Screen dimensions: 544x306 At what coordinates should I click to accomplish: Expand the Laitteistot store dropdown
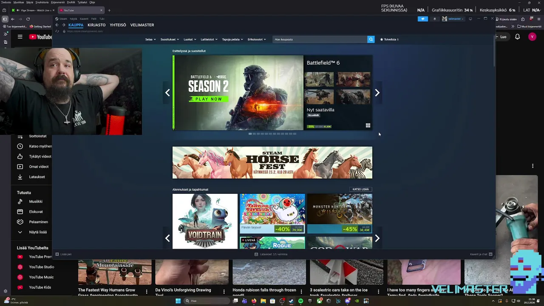point(209,39)
